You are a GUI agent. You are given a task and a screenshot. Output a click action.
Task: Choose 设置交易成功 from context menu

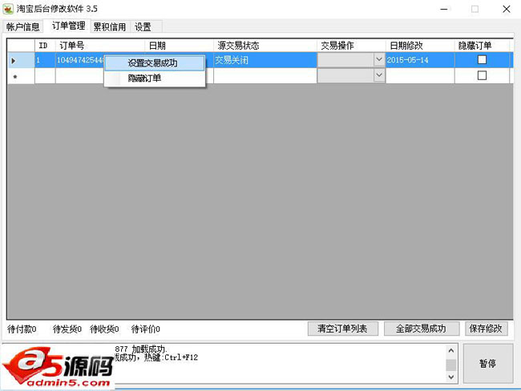(155, 63)
